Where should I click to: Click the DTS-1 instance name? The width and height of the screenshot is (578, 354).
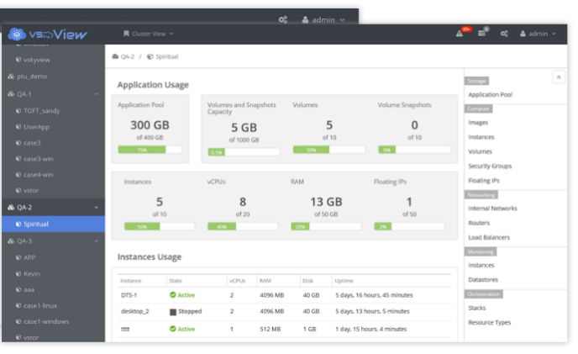click(x=129, y=295)
